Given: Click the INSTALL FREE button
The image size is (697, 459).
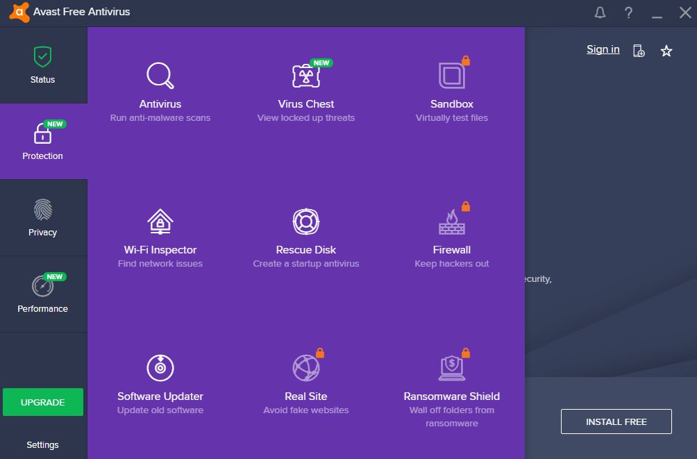Looking at the screenshot, I should [x=616, y=422].
